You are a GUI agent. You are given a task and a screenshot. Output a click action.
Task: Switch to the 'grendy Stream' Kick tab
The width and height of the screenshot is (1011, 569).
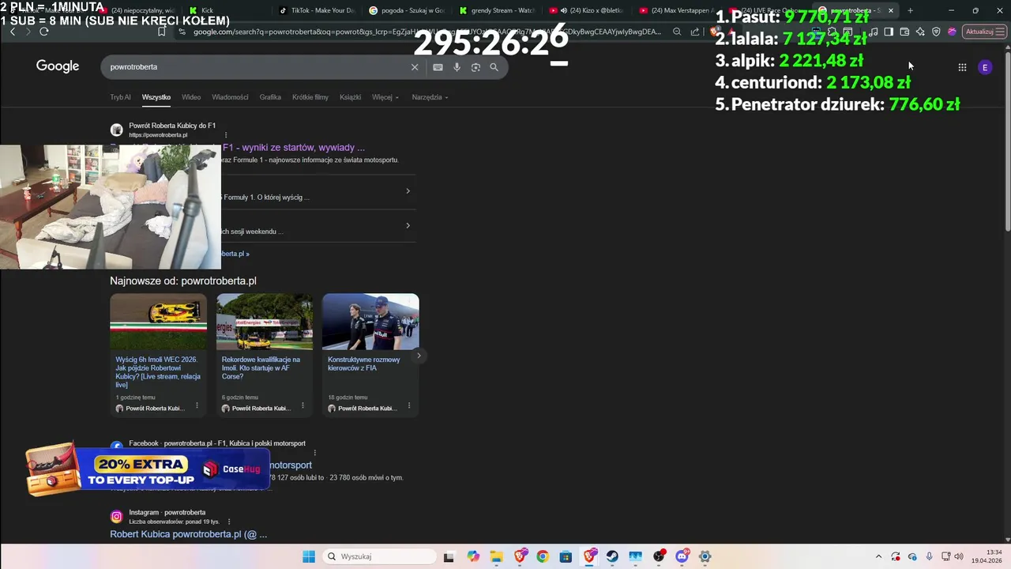click(x=497, y=10)
